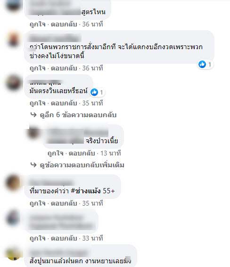230x267 pixels.
Task: Open the #ช่างแม้ง hashtag
Action: coord(86,191)
